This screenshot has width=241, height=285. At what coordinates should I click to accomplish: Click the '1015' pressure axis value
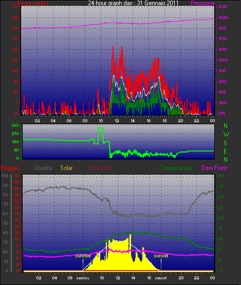pyautogui.click(x=223, y=28)
